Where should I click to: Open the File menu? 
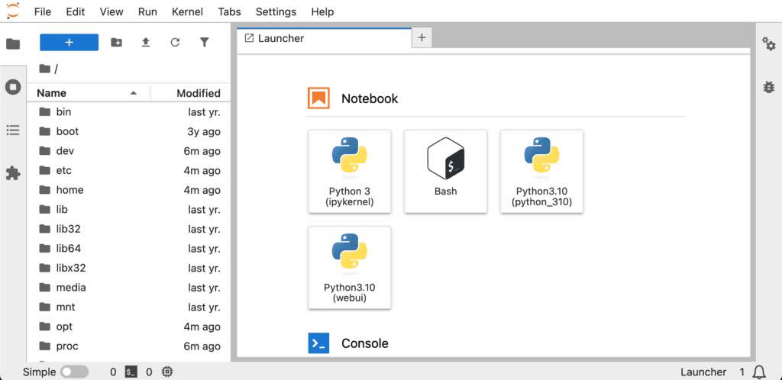[43, 11]
